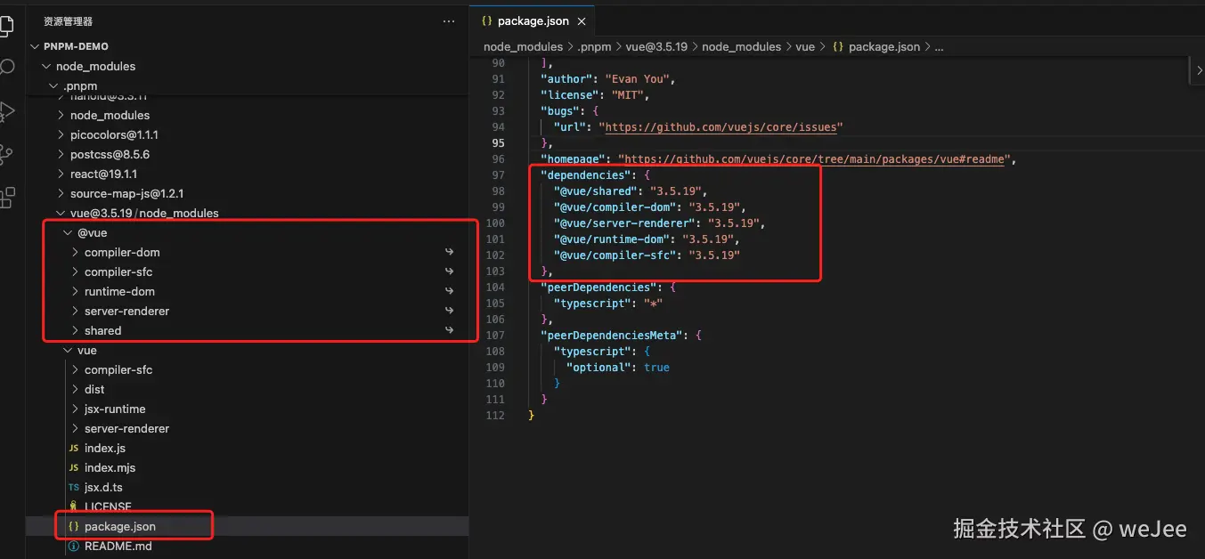This screenshot has width=1205, height=559.
Task: Click the info icon of README.md
Action: pyautogui.click(x=74, y=547)
